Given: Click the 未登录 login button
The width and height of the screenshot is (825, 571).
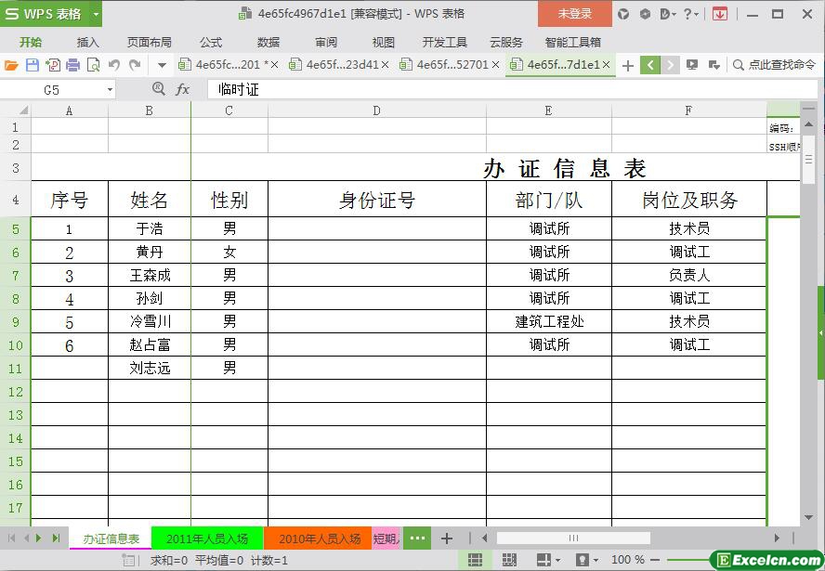Looking at the screenshot, I should coord(574,14).
